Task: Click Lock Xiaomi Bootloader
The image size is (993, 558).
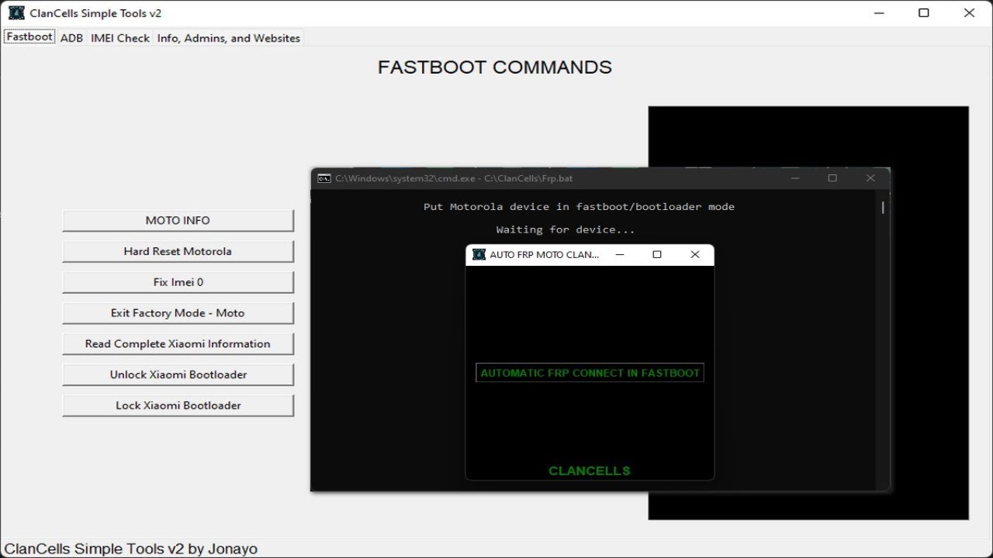Action: (178, 405)
